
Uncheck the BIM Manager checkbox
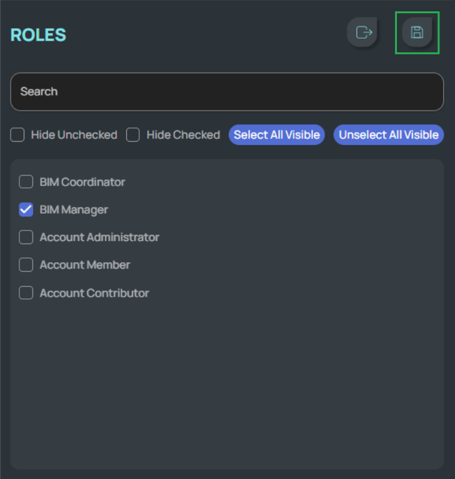tap(26, 210)
